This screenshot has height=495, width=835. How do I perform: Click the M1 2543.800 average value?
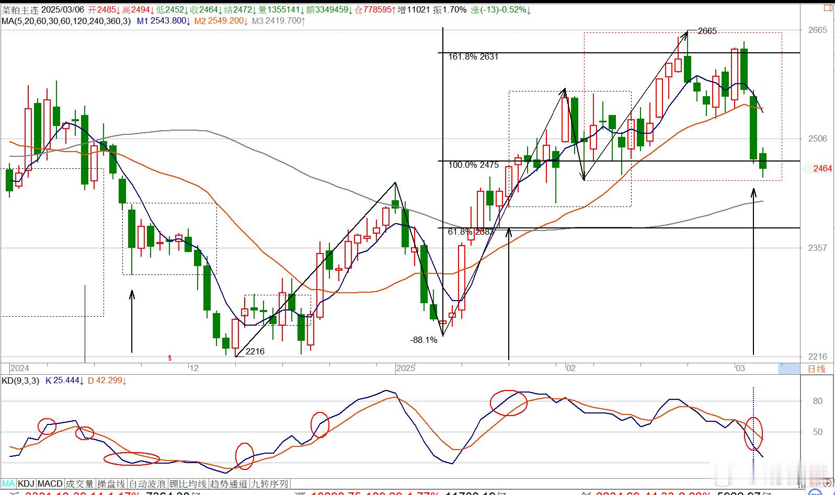(164, 21)
